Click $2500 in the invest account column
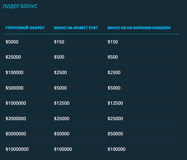Image resolution: width=187 pixels, height=160 pixels. coord(60,73)
